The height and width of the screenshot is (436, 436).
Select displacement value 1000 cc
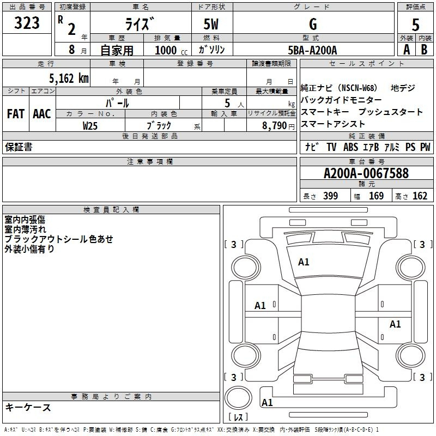point(171,50)
